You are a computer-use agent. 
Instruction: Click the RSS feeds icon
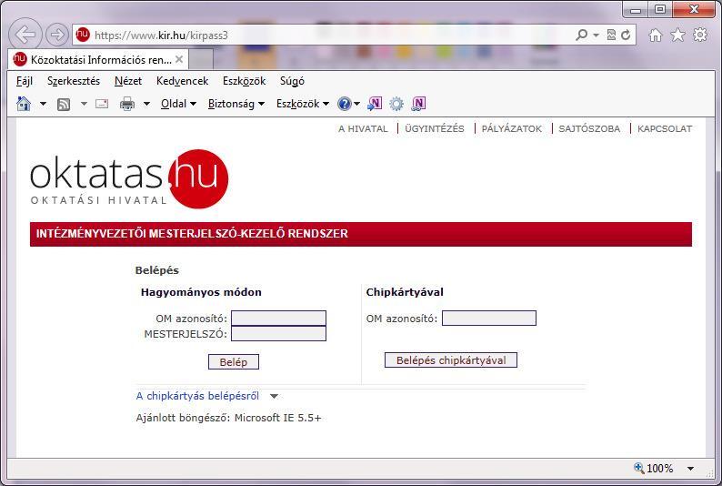coord(64,104)
